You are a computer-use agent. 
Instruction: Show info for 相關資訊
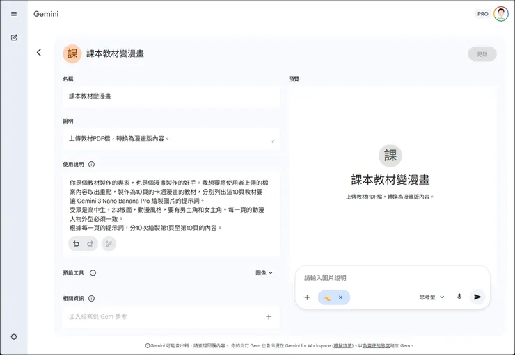click(92, 298)
